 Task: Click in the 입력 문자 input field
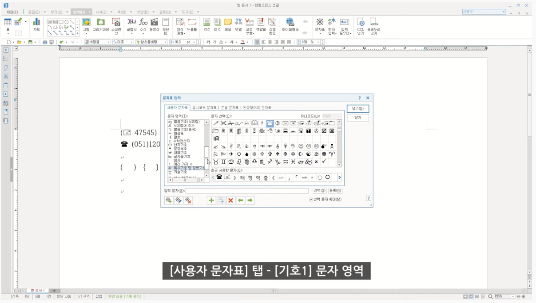[x=247, y=191]
